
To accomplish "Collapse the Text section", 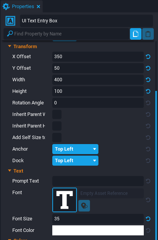I will click(10, 171).
